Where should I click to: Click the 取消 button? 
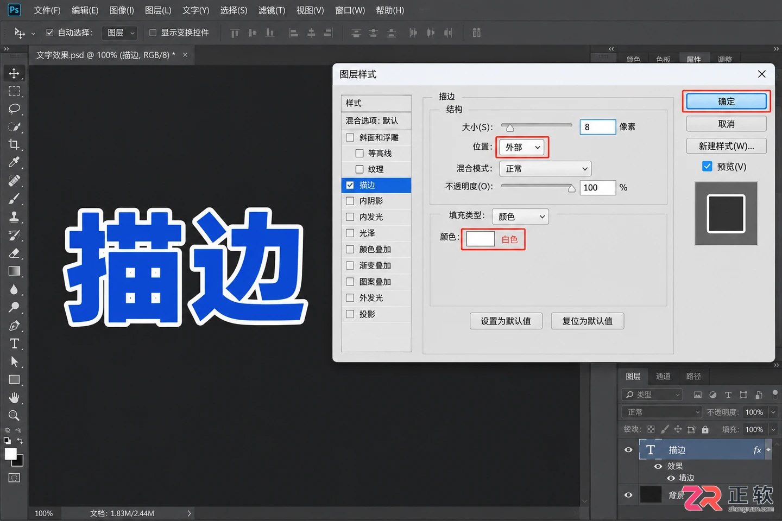tap(727, 124)
